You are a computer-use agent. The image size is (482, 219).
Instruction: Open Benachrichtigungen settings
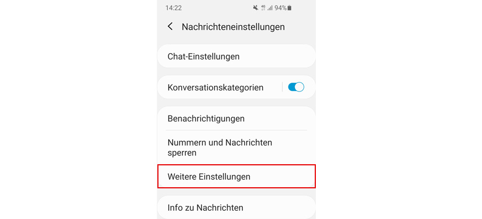[x=206, y=118]
